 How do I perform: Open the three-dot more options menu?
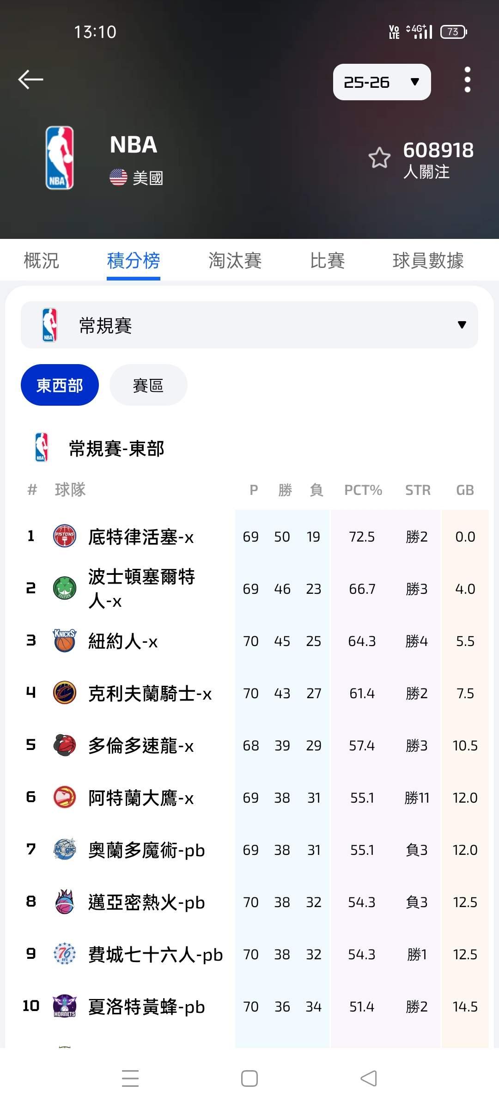[x=467, y=79]
